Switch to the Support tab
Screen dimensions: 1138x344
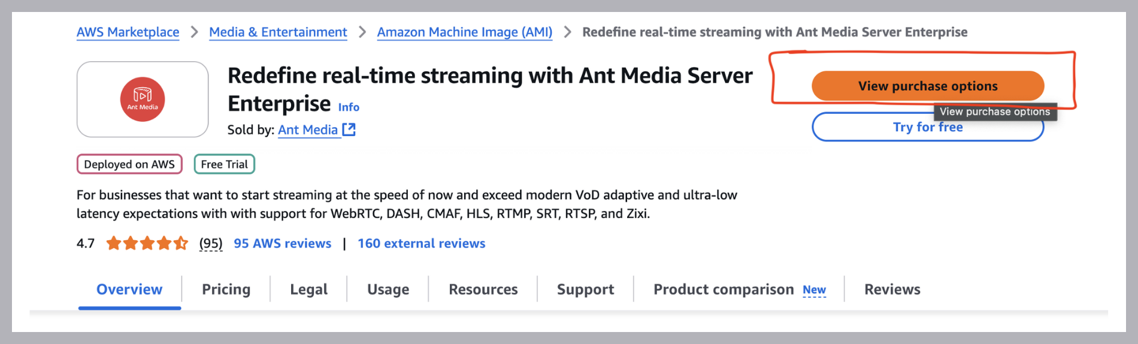586,289
